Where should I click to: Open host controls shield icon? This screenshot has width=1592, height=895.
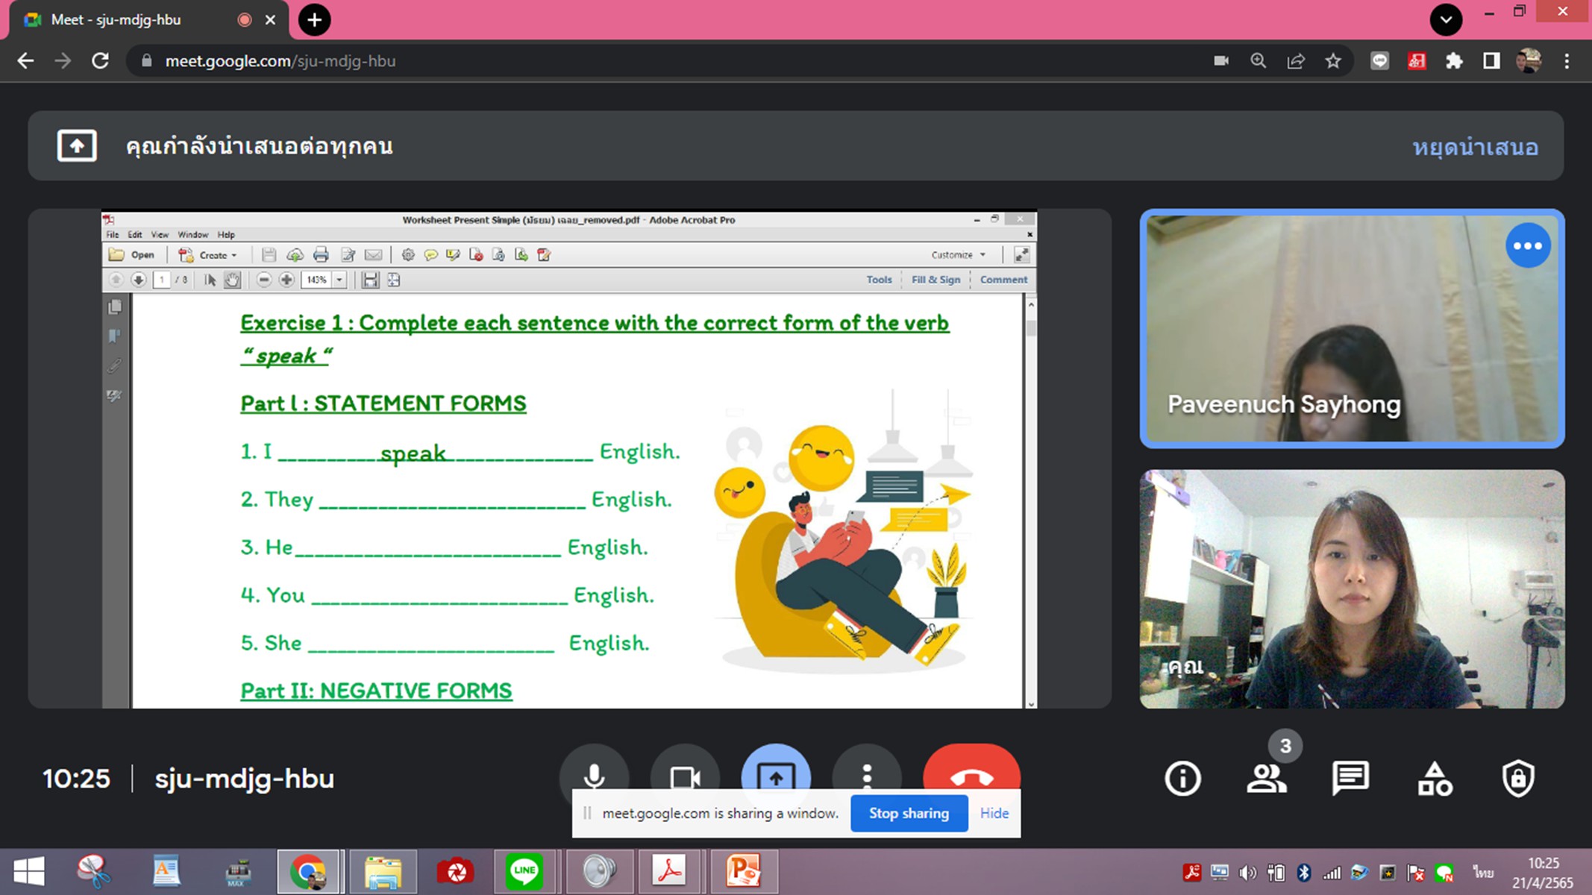click(1517, 779)
